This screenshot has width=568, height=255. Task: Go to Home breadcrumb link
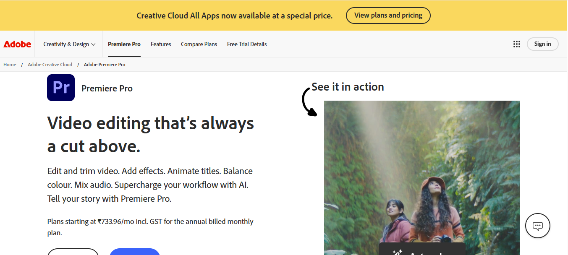[x=10, y=65]
